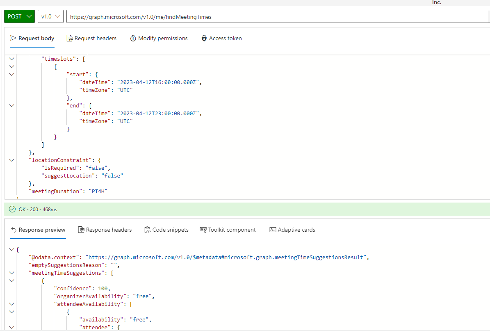Collapse the first attendeeAvailability item fold arrow

11,312
